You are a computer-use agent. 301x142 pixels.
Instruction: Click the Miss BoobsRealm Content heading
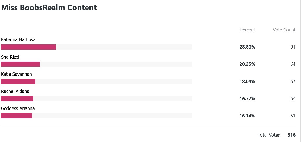point(49,8)
